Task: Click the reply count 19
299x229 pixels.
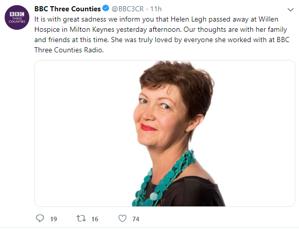Action: (54, 219)
